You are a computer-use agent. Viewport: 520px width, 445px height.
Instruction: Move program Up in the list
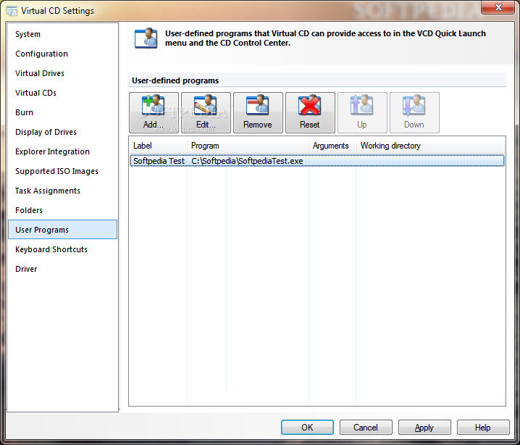click(362, 113)
